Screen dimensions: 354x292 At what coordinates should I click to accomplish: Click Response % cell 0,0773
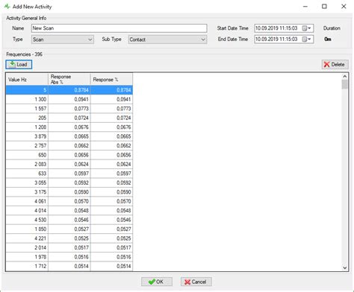[x=111, y=109]
